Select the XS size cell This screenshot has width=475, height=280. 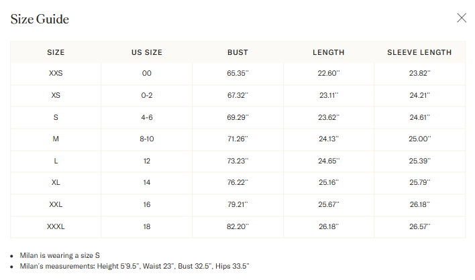pyautogui.click(x=56, y=95)
